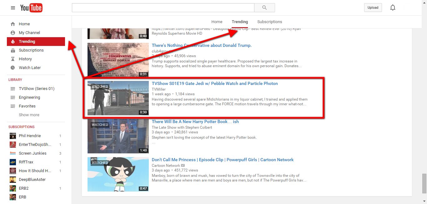427x204 pixels.
Task: Click the EnterTheDojoShow channel avatar
Action: tap(13, 145)
